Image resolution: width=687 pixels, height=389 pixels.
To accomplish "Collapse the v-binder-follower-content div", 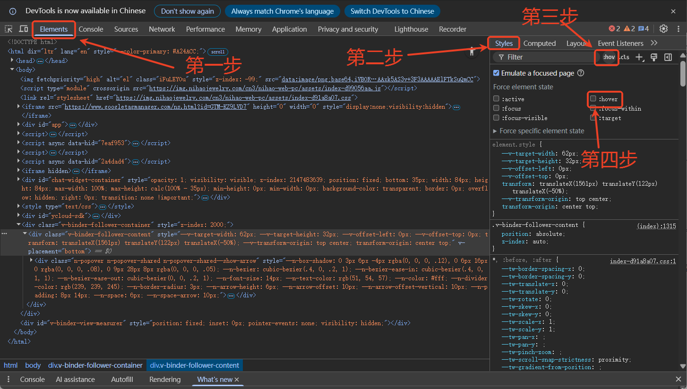I will (x=25, y=234).
